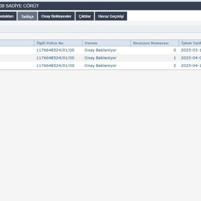201x201 pixels.
Task: Select the Havuz Geçmişi tab
Action: click(x=111, y=16)
